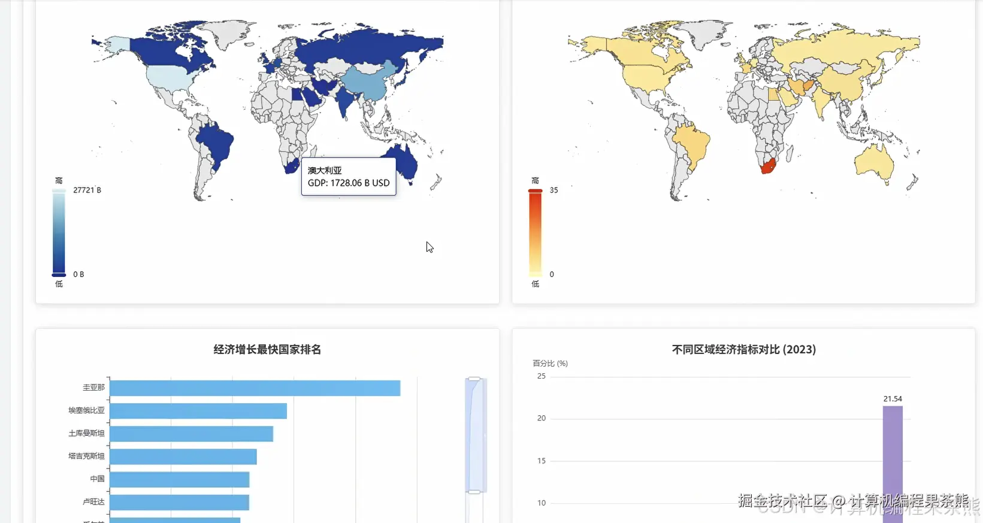Click the 澳大利亚 GDP tooltip
983x523 pixels.
349,177
